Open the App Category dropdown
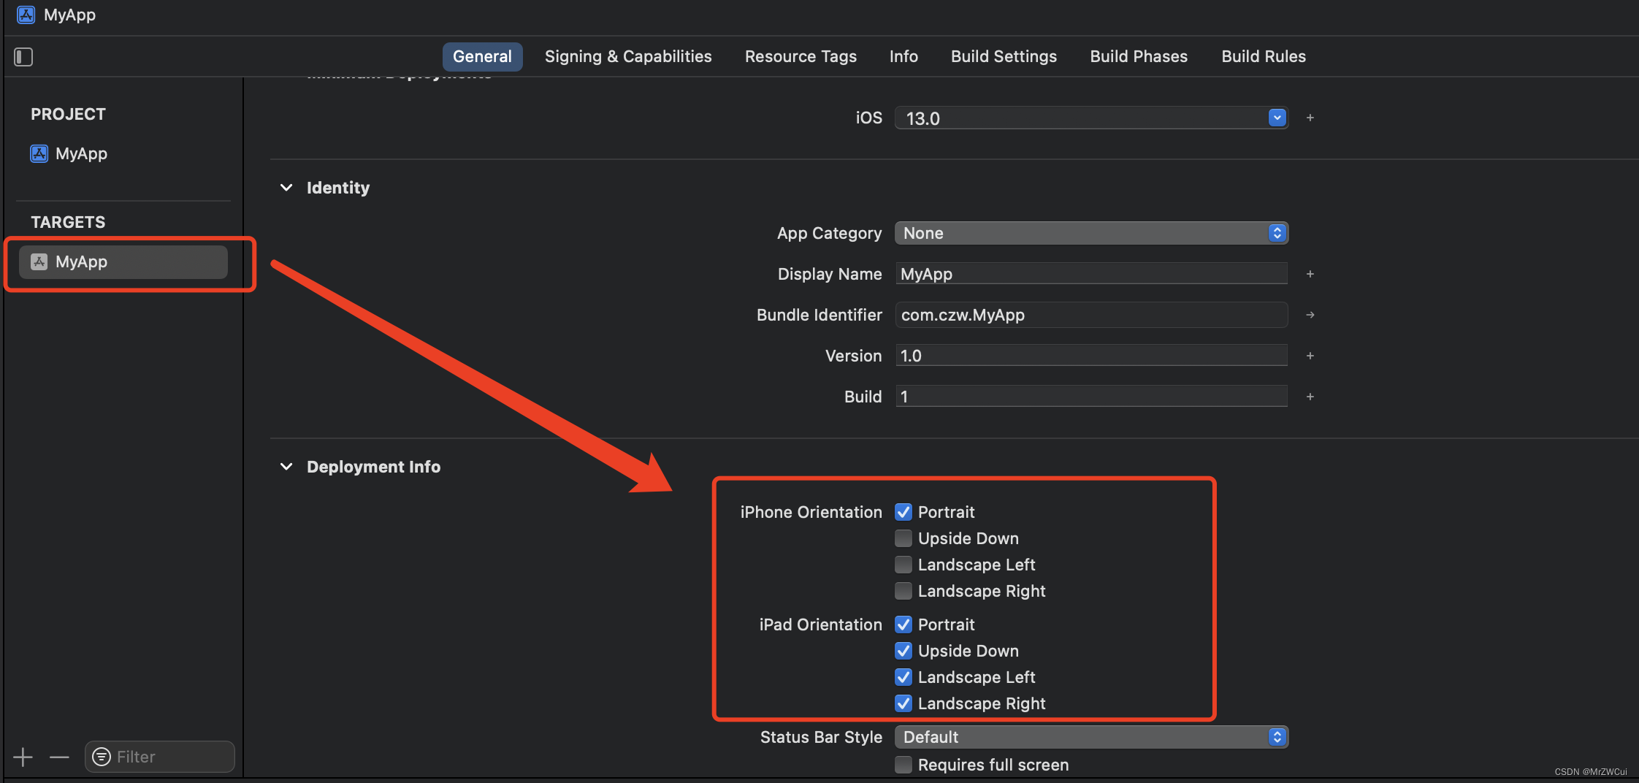Screen dimensions: 1639x783 (1091, 233)
